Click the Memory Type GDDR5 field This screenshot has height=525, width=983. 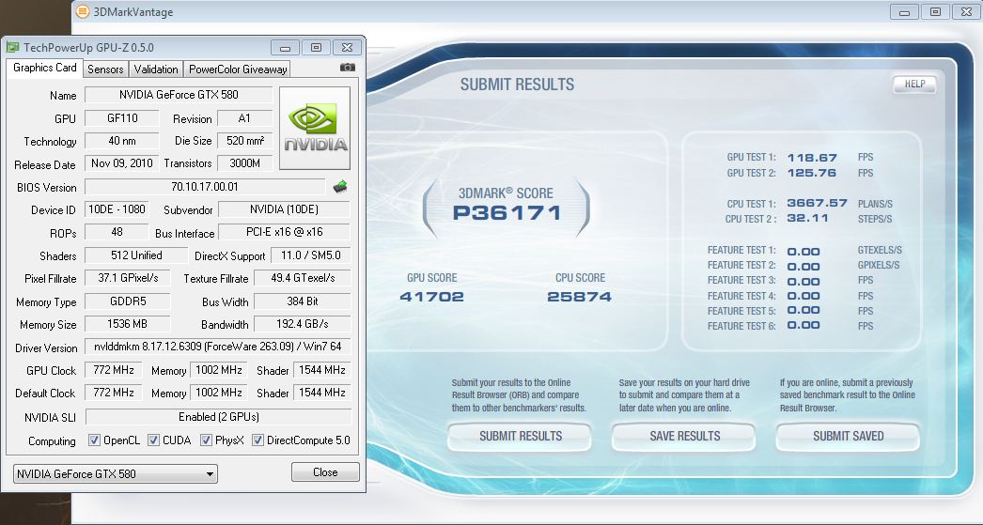coord(127,301)
